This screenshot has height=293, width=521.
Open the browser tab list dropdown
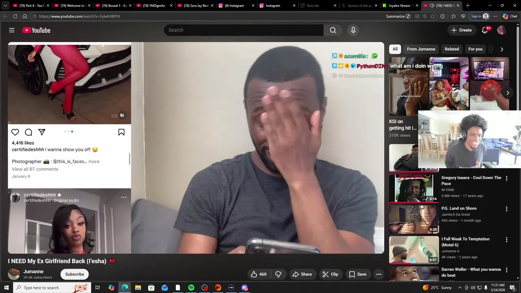[x=5, y=6]
